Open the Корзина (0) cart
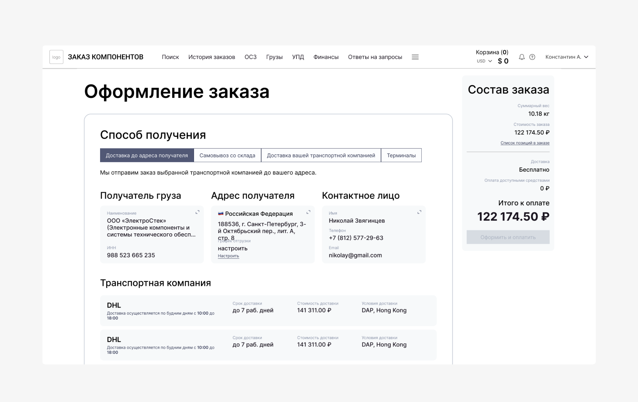Screen dimensions: 638x402 [492, 52]
